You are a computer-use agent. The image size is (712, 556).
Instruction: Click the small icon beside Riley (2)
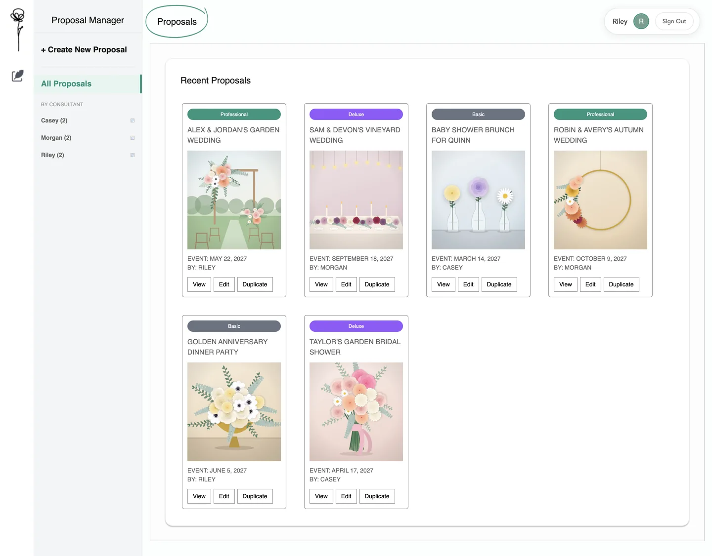coord(133,155)
